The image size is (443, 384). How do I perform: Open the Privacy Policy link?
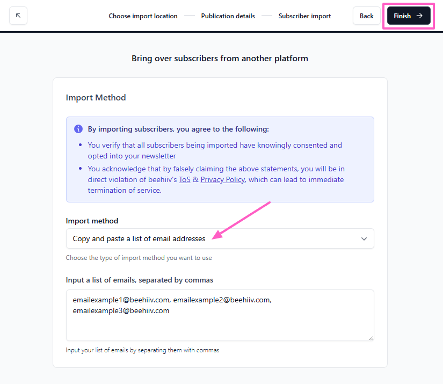click(222, 179)
